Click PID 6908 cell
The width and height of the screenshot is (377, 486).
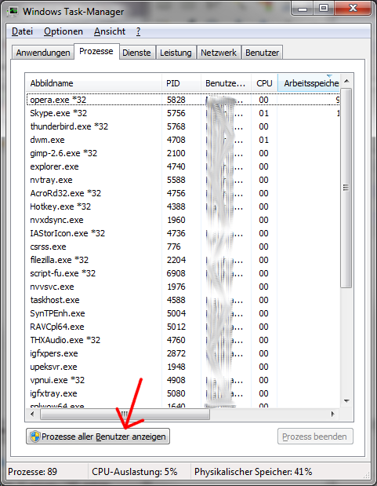coord(176,273)
